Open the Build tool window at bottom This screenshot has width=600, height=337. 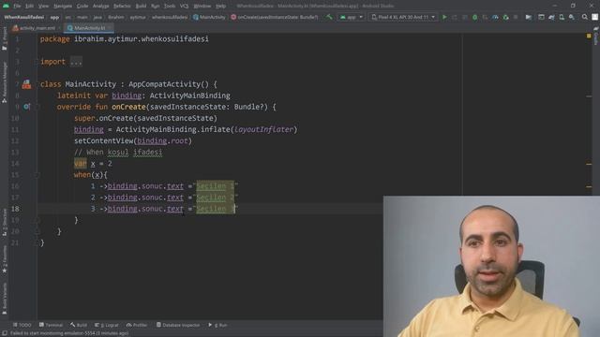(x=79, y=325)
